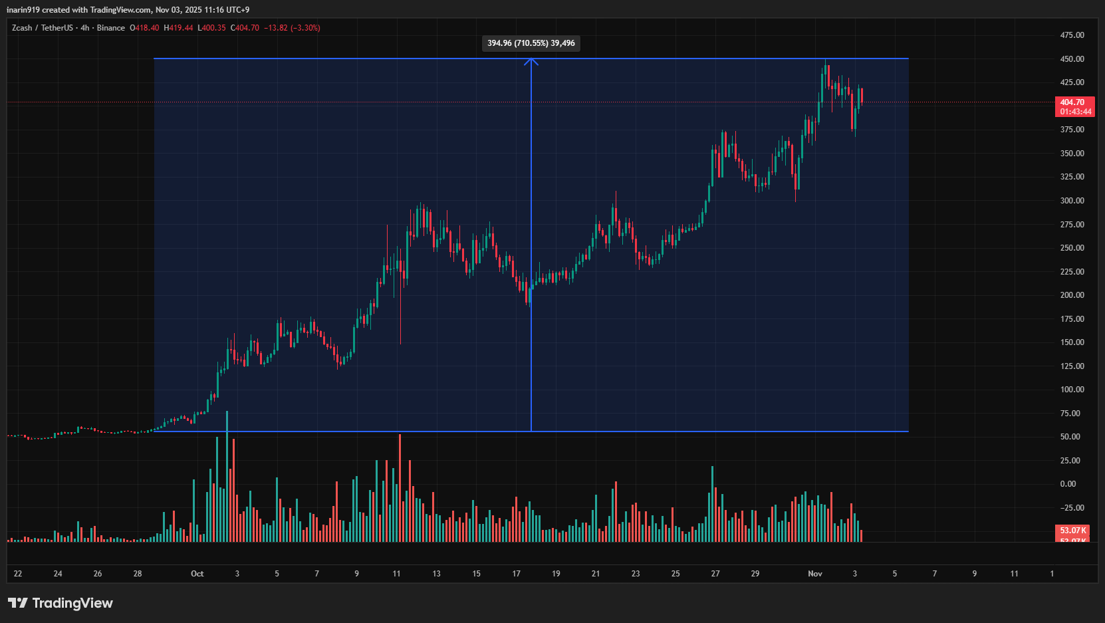Click the red 53.07K volume tag

click(x=1072, y=531)
